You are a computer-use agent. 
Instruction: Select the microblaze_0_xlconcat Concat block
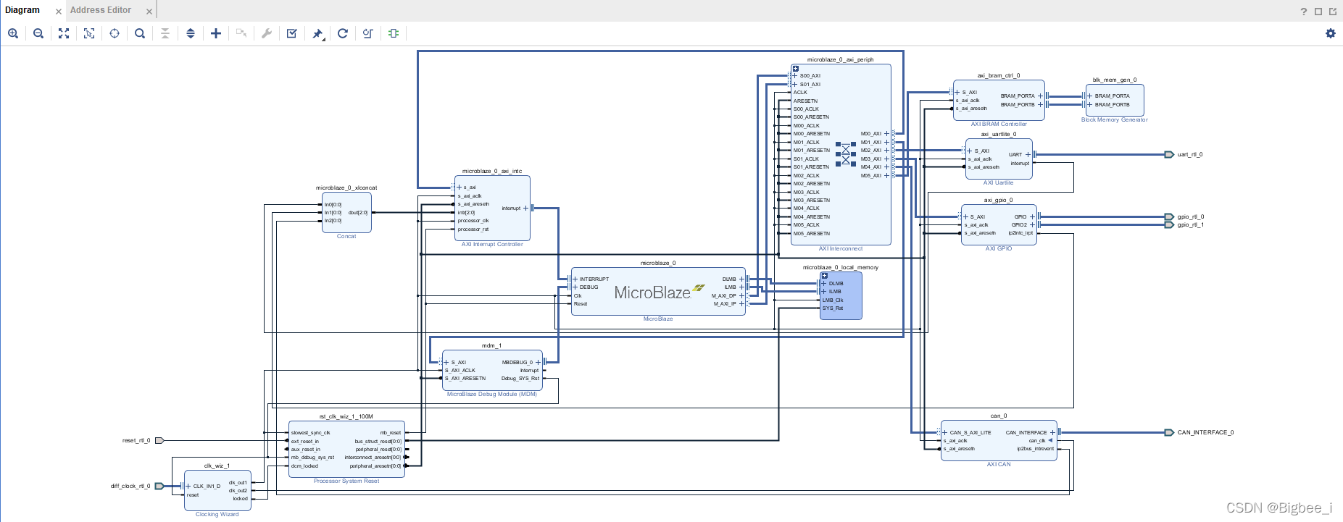[x=346, y=212]
